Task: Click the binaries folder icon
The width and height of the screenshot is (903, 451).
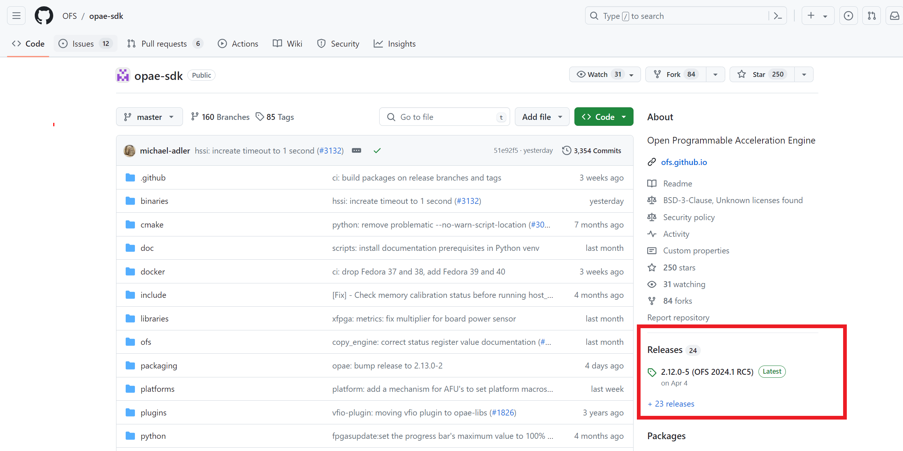Action: pos(130,201)
